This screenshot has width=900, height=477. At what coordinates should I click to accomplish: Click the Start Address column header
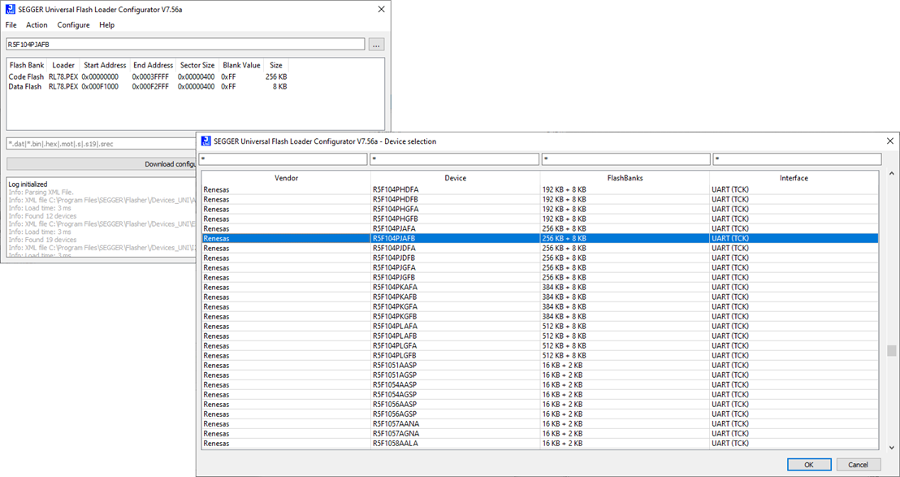click(x=105, y=65)
